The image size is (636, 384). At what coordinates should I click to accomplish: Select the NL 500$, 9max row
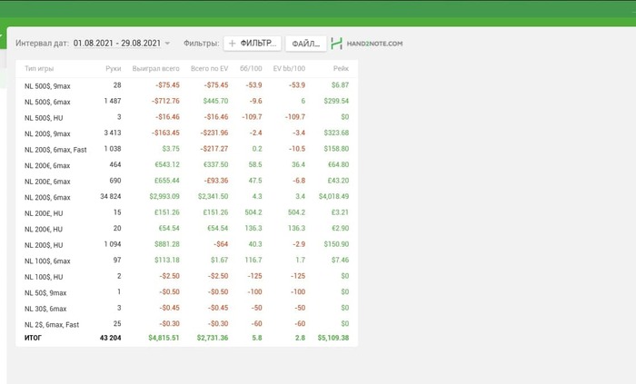pyautogui.click(x=186, y=85)
